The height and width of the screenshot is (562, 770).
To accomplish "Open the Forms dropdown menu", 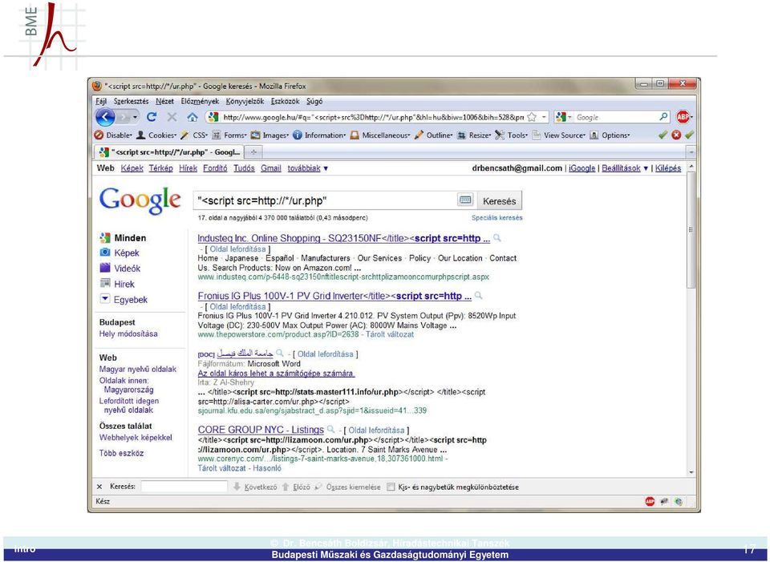I will 229,135.
